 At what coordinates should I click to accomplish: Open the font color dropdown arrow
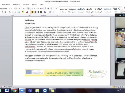pos(29,12)
